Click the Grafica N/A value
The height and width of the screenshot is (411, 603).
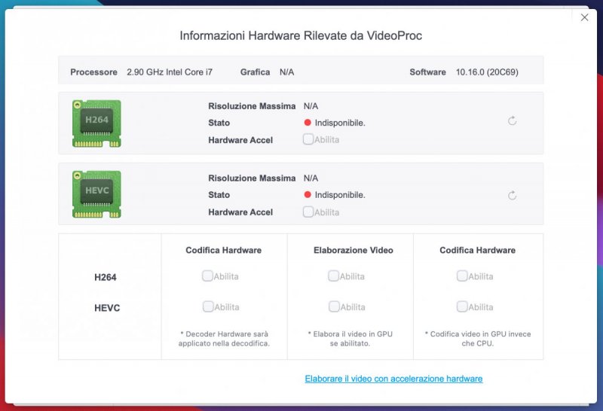point(287,72)
